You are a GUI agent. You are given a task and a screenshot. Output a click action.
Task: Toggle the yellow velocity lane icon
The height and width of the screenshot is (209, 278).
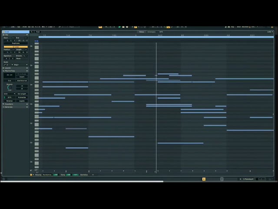point(31,175)
